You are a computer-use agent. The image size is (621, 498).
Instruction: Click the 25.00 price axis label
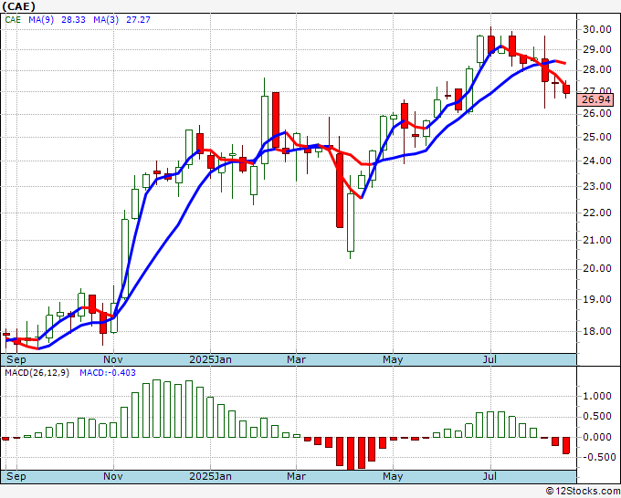coord(597,137)
